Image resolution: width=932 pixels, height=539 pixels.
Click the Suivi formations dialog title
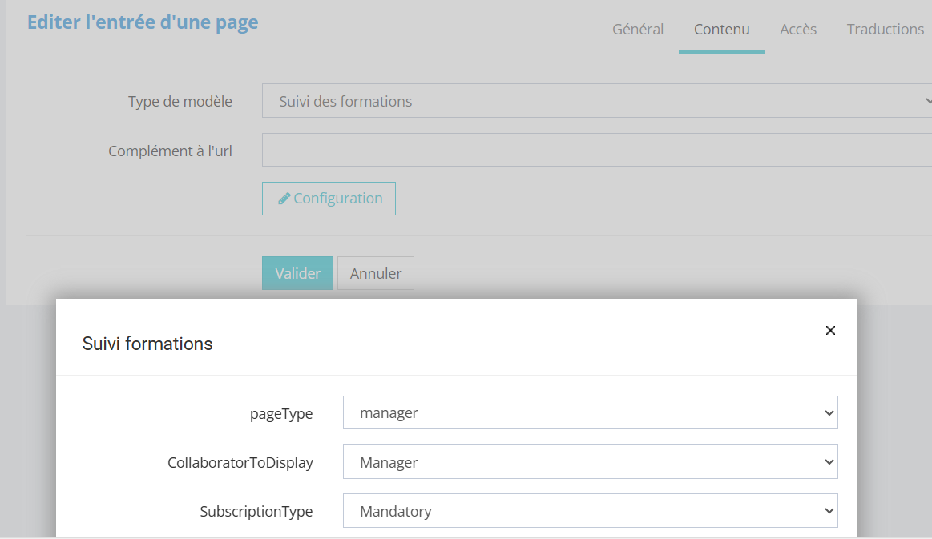(x=147, y=344)
